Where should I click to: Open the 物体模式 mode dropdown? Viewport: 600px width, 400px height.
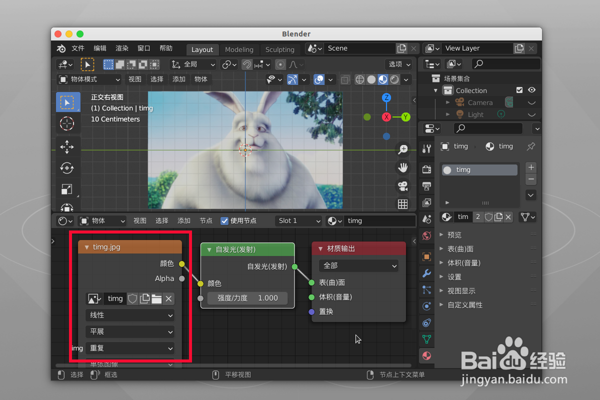89,79
